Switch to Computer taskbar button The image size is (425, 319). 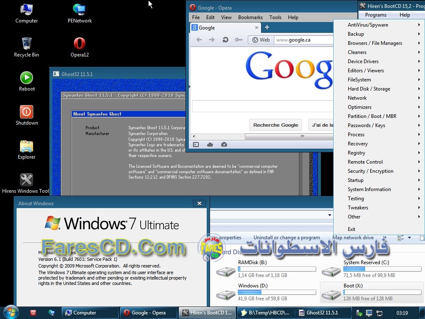[90, 313]
